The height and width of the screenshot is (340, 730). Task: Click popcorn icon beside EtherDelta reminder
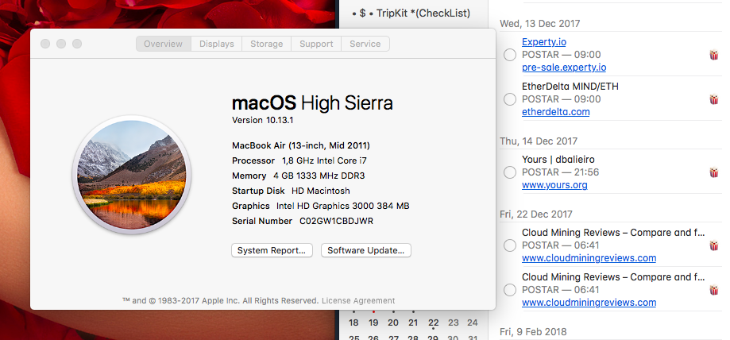tap(713, 99)
